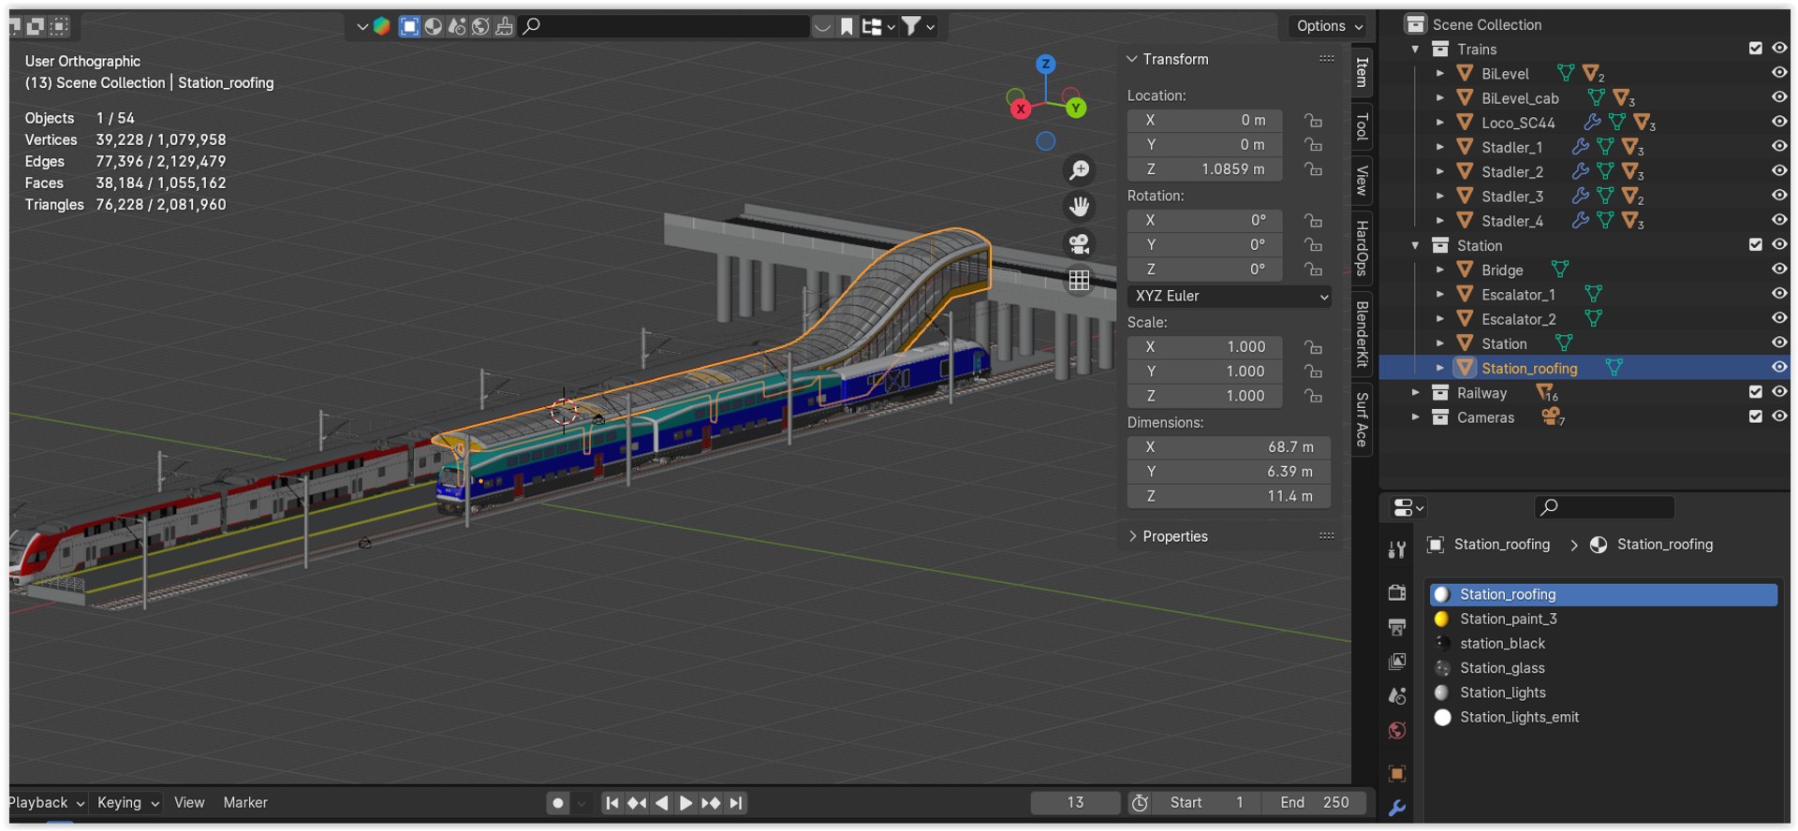Click the Bridge mesh data icon
Viewport: 1798px width, 831px height.
tap(1560, 270)
